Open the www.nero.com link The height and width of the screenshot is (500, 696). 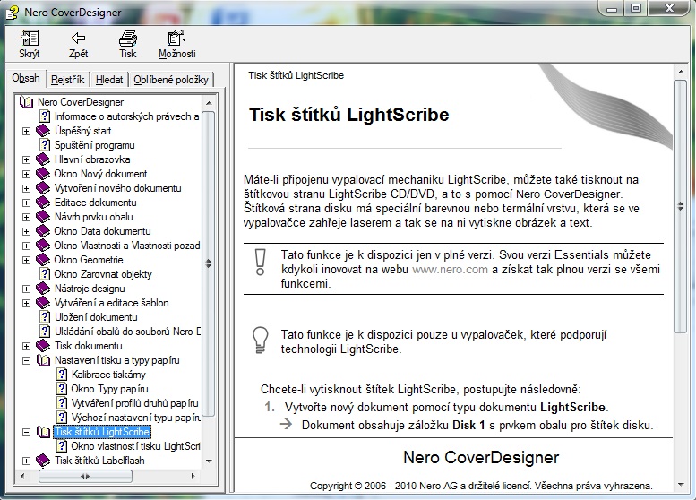pyautogui.click(x=450, y=269)
